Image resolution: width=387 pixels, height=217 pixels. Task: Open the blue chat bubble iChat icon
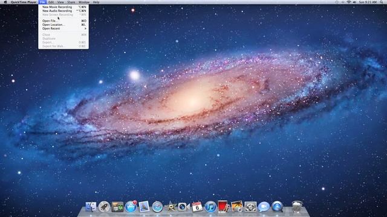[x=264, y=207]
